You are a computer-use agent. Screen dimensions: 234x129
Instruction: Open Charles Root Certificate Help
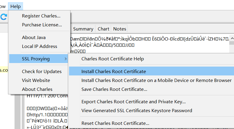pyautogui.click(x=151, y=59)
